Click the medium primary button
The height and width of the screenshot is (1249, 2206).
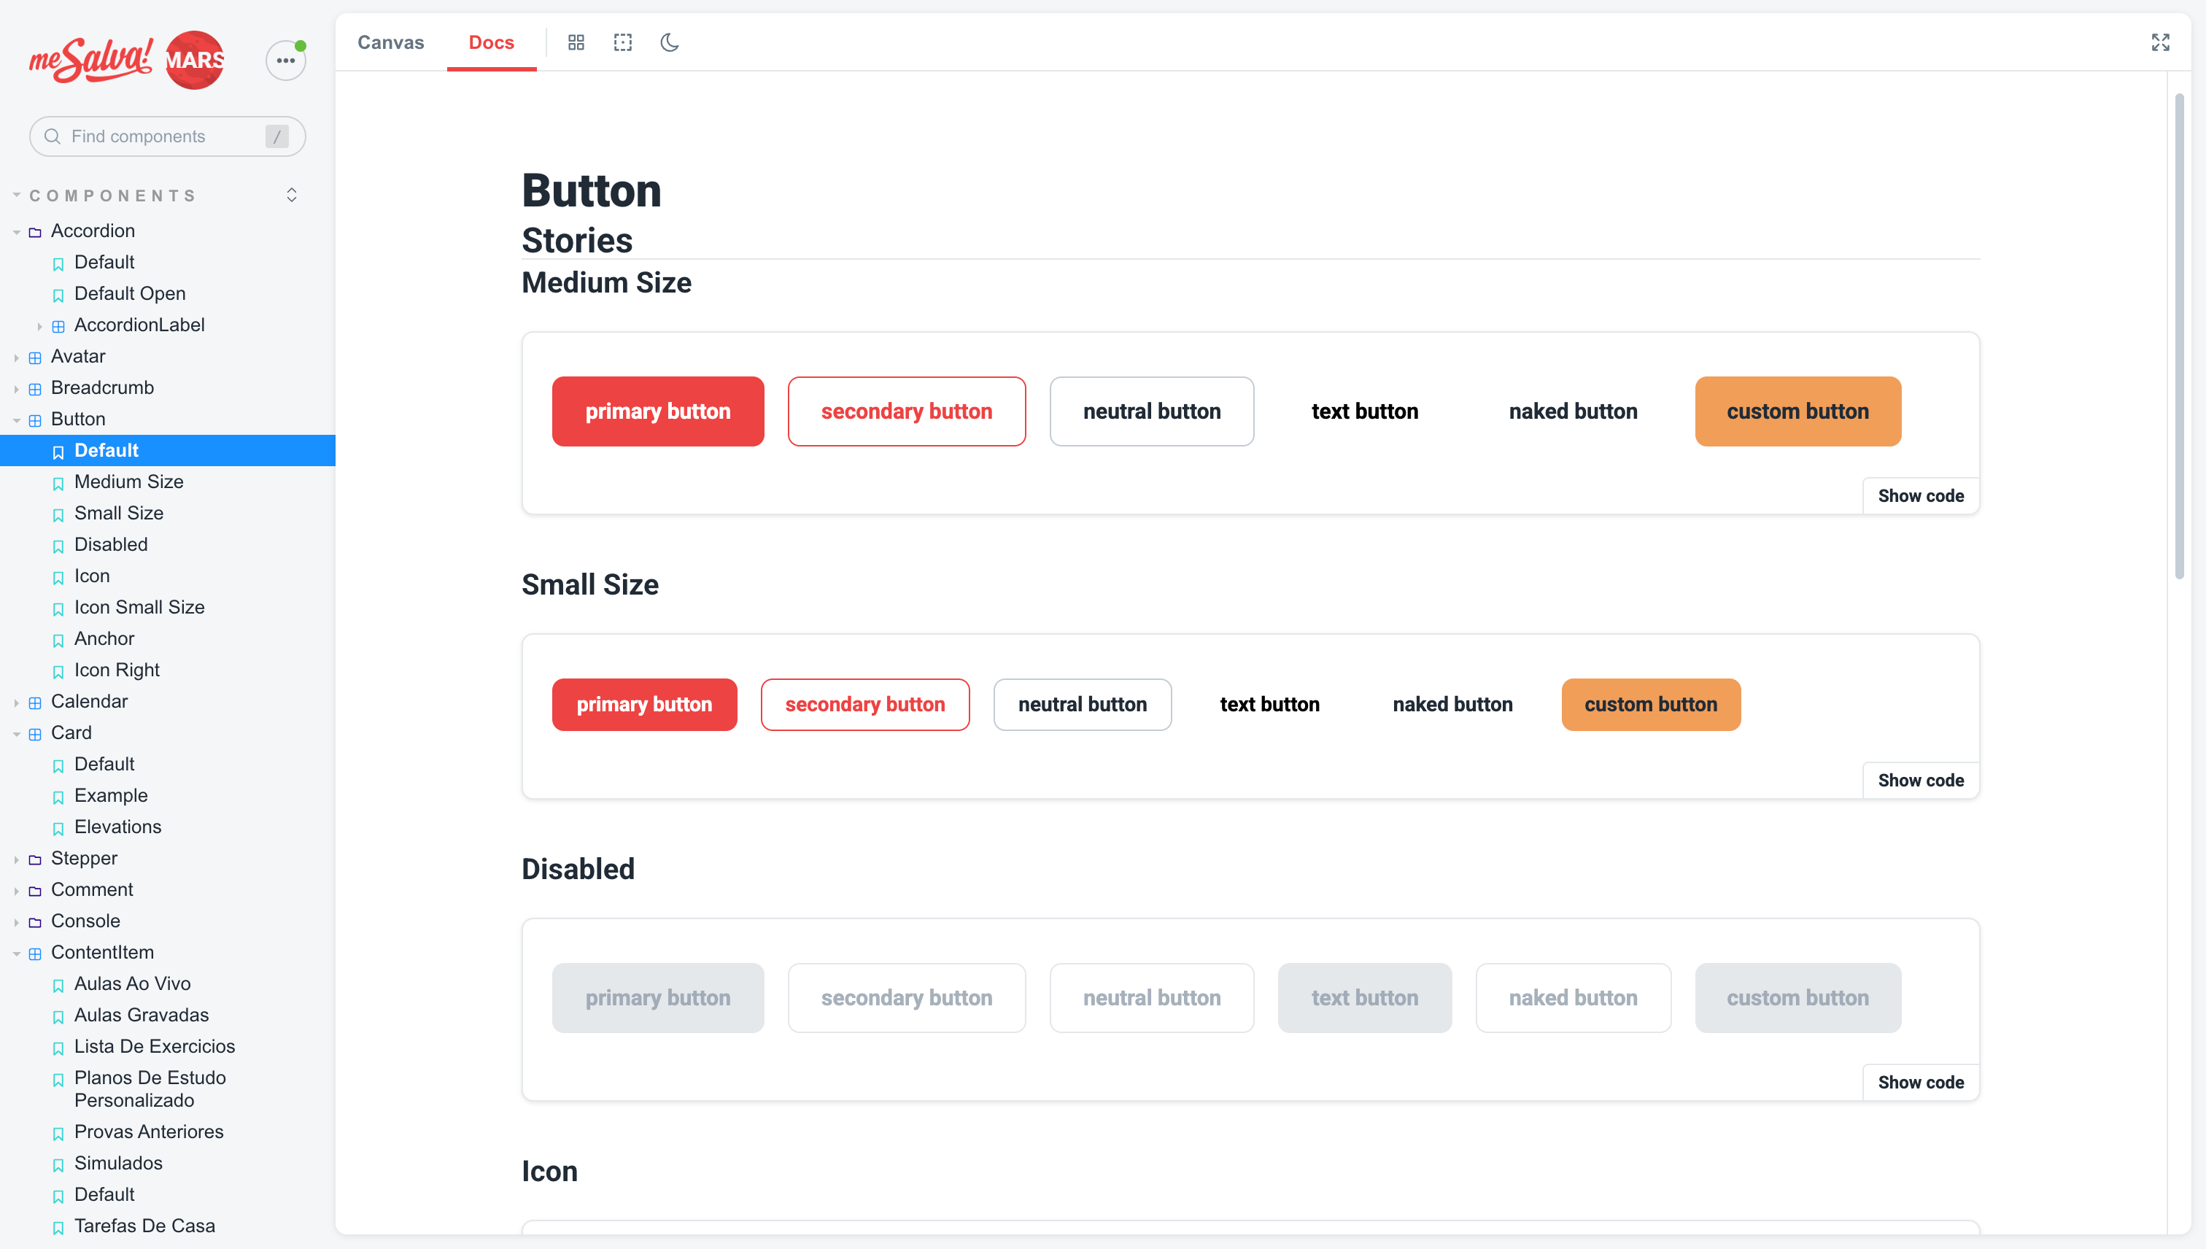[x=658, y=411]
